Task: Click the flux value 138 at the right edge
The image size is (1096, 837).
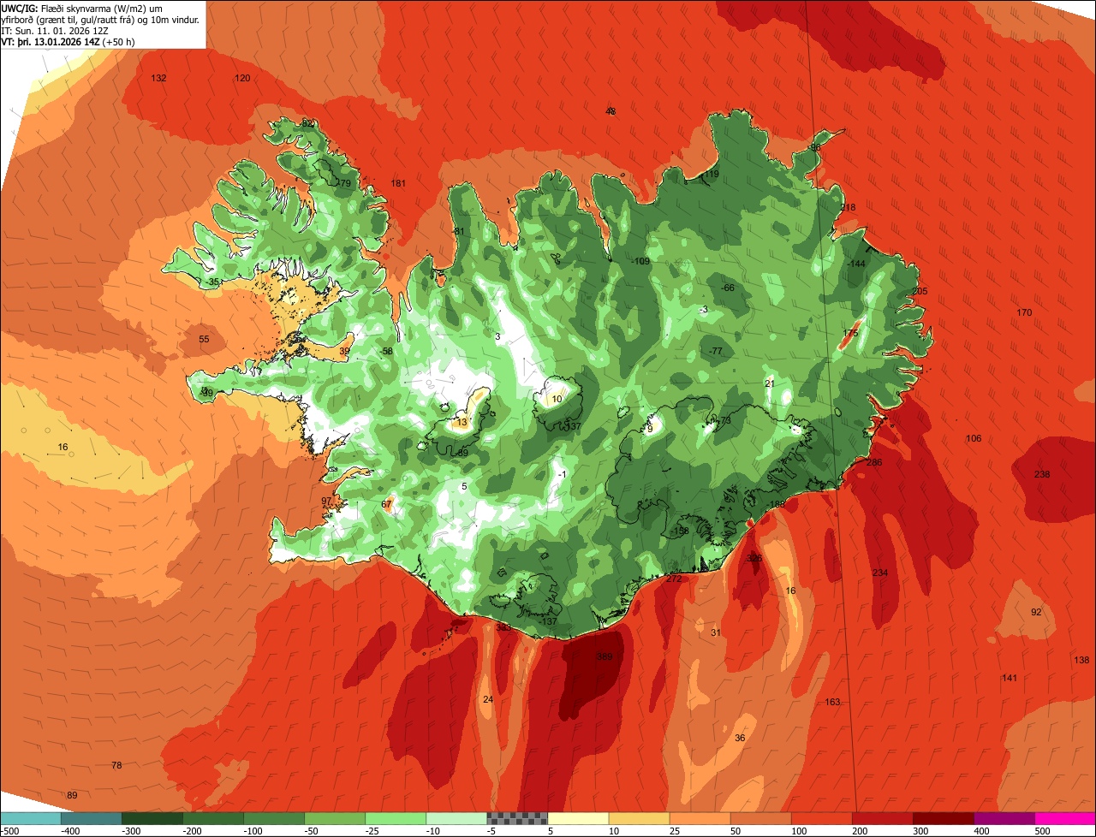Action: tap(1081, 660)
